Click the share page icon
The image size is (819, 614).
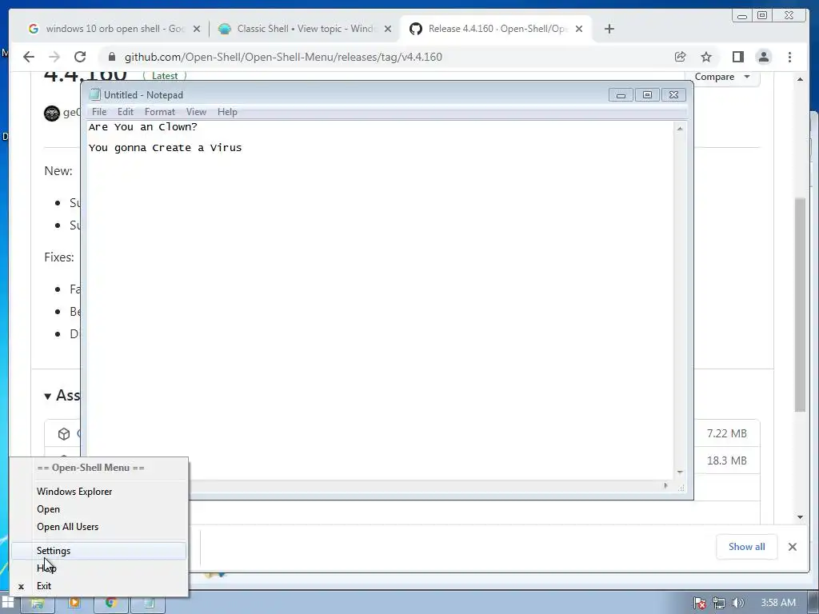coord(680,57)
